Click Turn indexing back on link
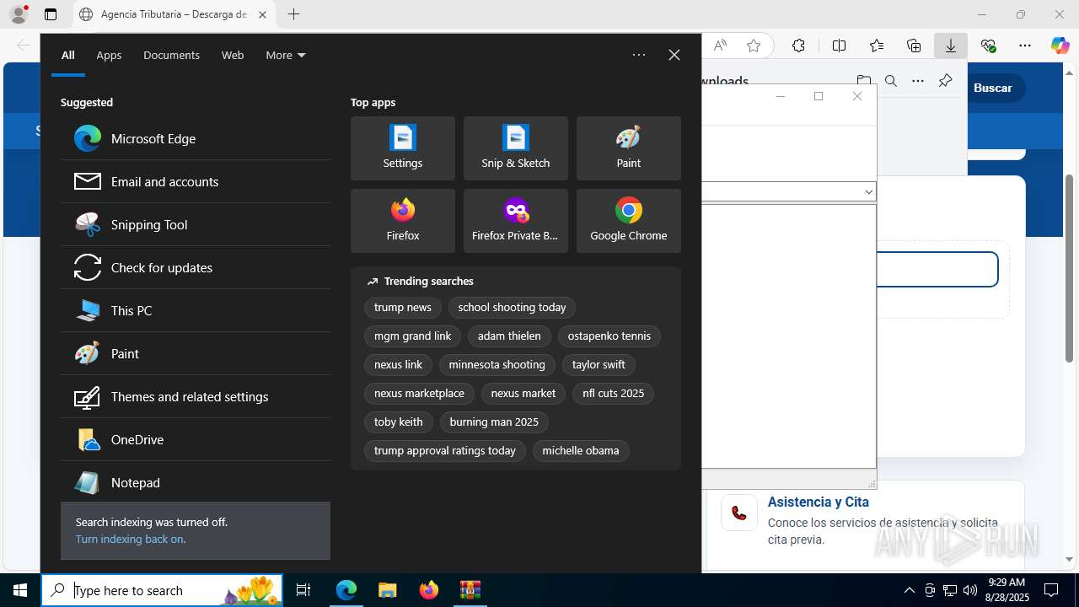Viewport: 1079px width, 607px height. [x=131, y=539]
